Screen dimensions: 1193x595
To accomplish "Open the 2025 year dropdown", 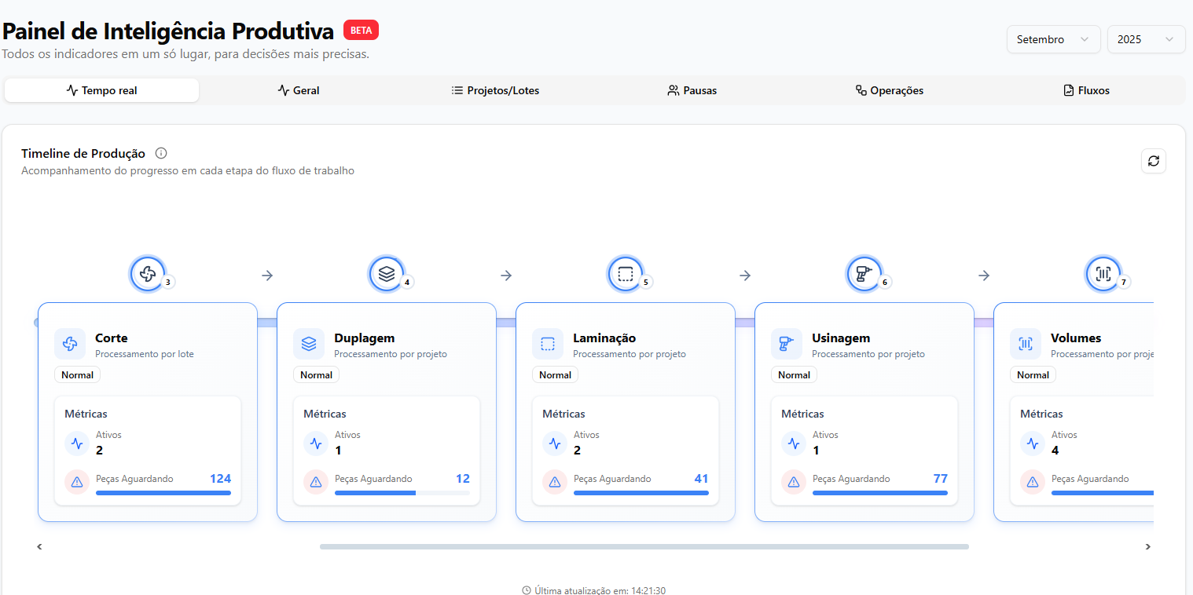I will click(x=1145, y=39).
